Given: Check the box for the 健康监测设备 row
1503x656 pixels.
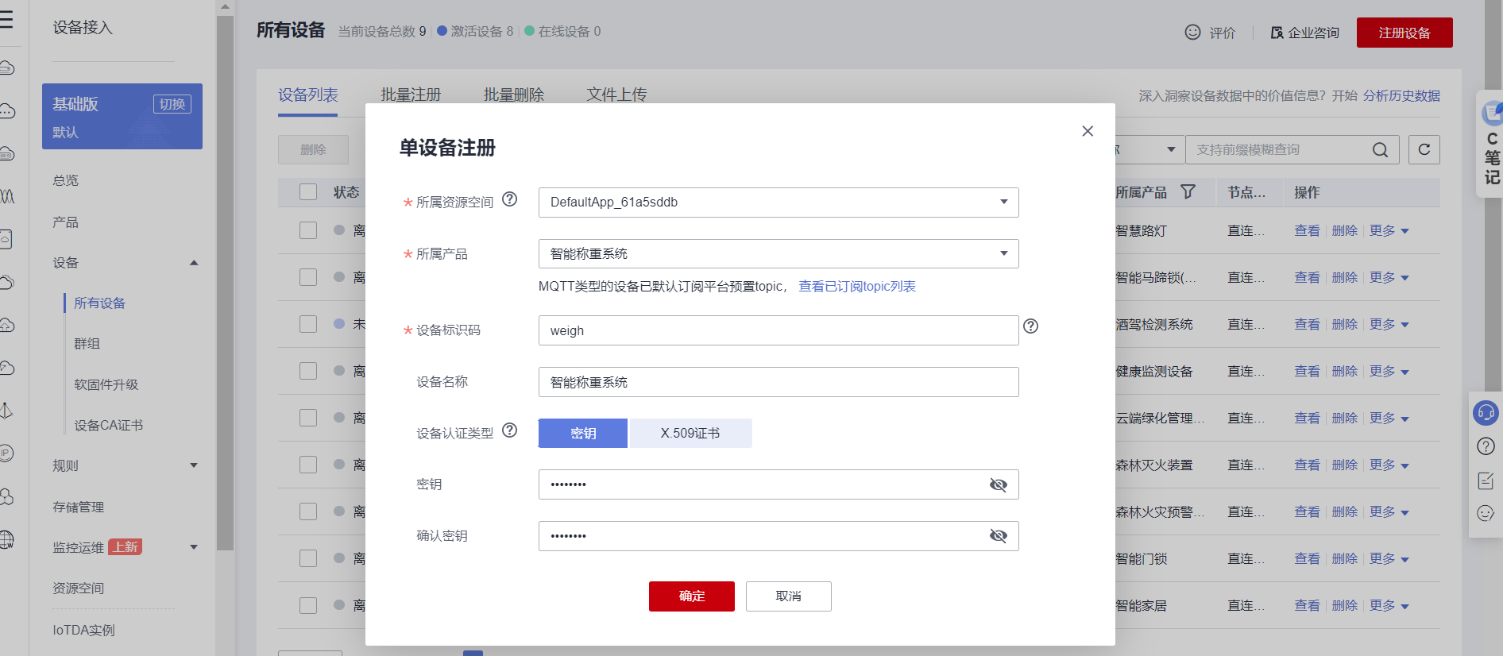Looking at the screenshot, I should tap(308, 371).
